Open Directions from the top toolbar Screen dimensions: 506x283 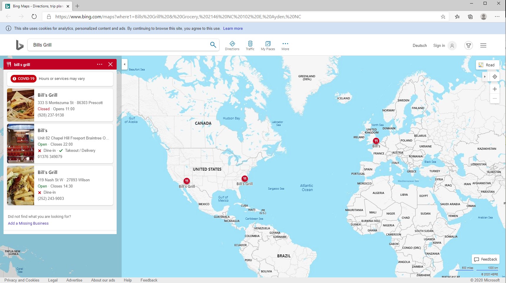(232, 46)
